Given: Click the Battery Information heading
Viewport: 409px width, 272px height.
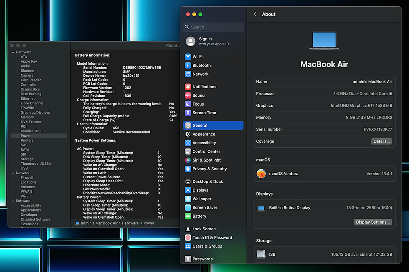Looking at the screenshot, I should click(93, 55).
